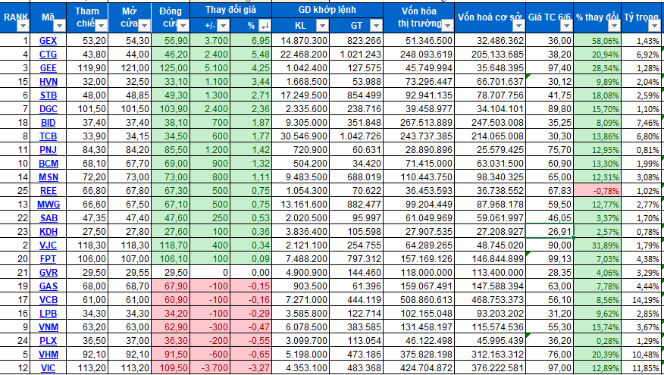Select the active cell showing 26,91
Screen dimensions: 664x375
[550, 232]
